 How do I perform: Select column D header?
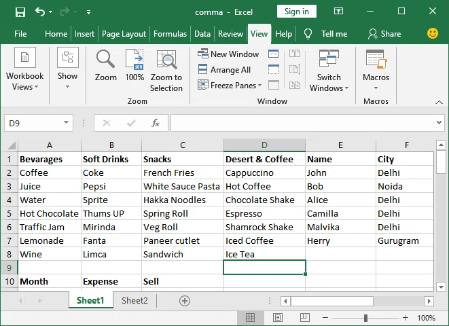[264, 145]
